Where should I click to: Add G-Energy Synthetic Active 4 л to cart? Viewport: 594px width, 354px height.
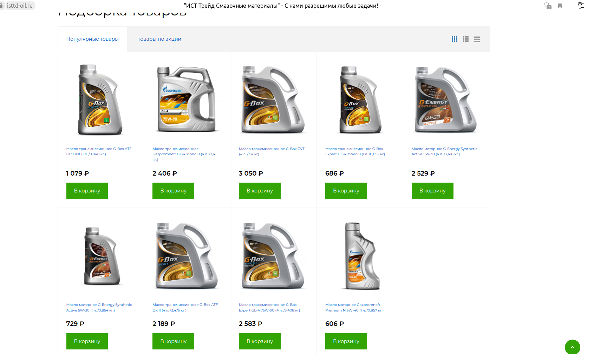tap(432, 191)
